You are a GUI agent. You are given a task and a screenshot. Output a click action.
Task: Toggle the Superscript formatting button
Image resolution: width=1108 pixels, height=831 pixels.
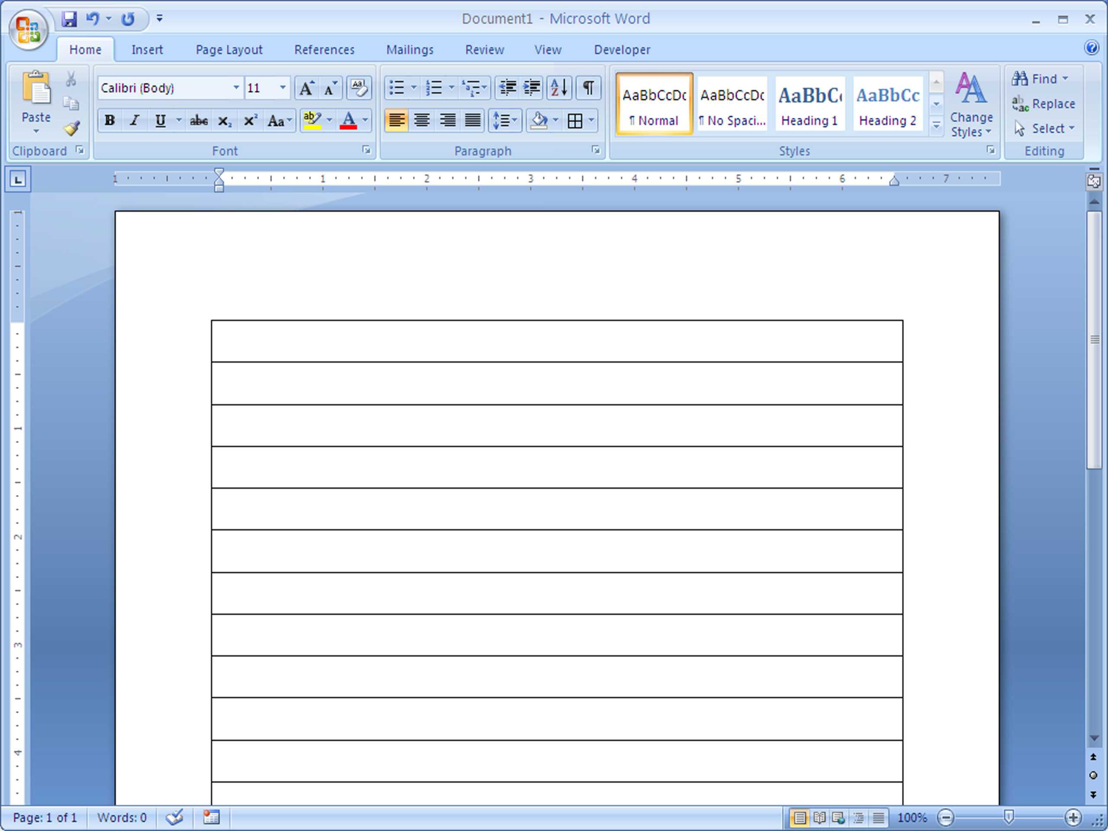(x=251, y=119)
